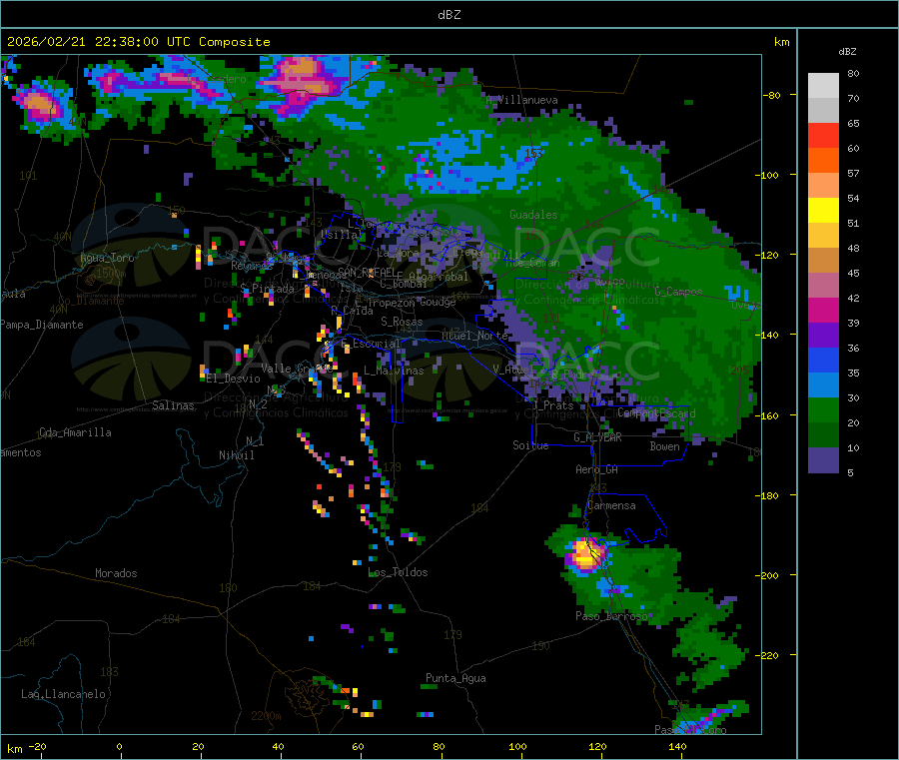
Task: Click the Morados map label
Action: 116,573
